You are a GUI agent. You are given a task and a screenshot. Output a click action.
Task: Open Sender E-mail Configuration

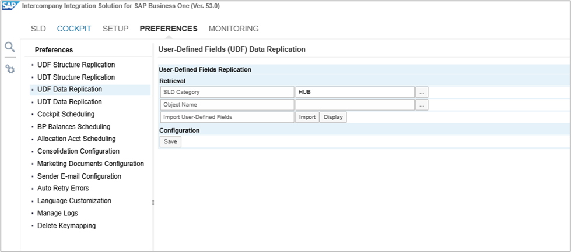point(79,176)
